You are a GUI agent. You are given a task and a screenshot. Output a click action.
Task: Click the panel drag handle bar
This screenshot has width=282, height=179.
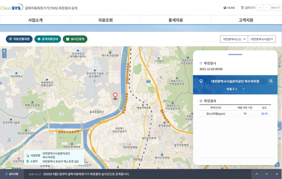[235, 54]
